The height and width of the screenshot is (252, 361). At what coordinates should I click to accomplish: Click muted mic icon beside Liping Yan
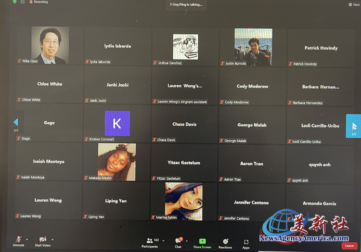tap(85, 216)
